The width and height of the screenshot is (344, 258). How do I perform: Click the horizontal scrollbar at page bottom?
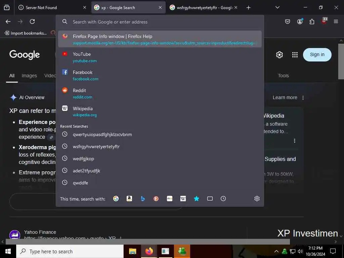(x=147, y=242)
